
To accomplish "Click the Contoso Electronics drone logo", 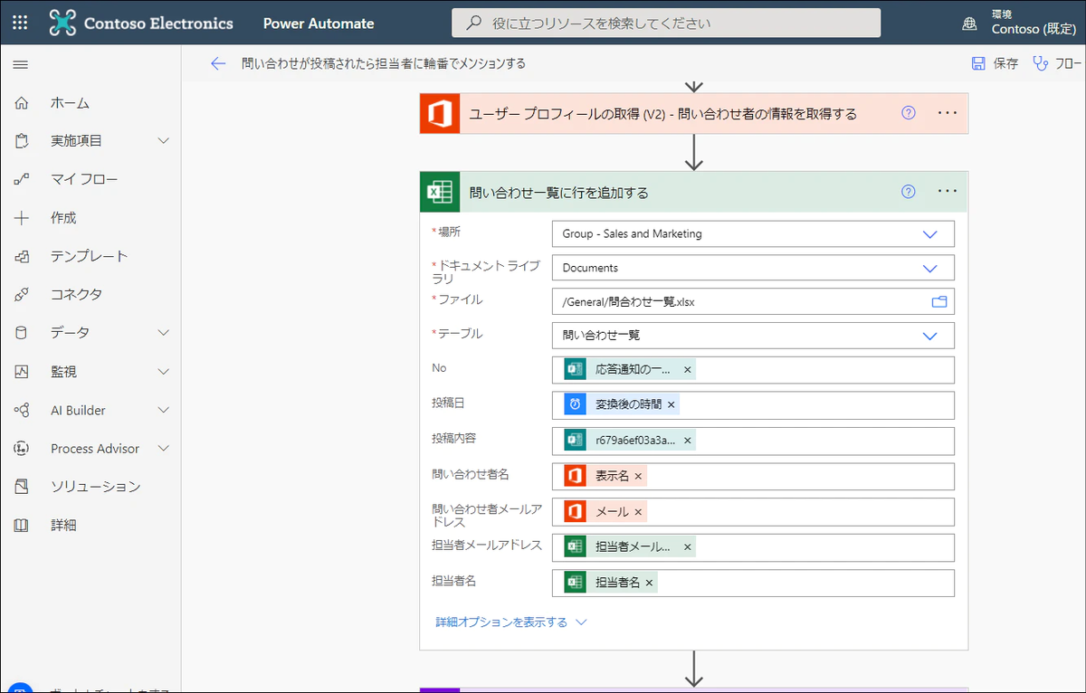I will (x=62, y=23).
